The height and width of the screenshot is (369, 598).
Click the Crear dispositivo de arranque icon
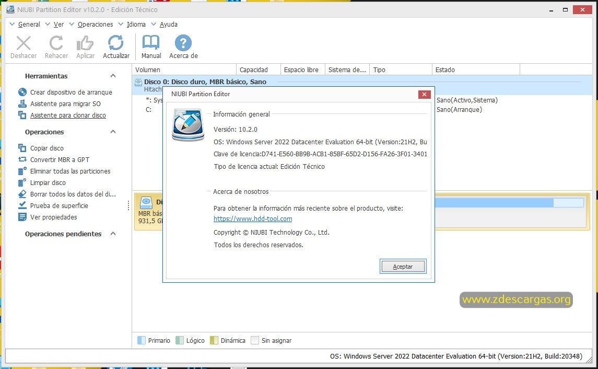point(22,92)
